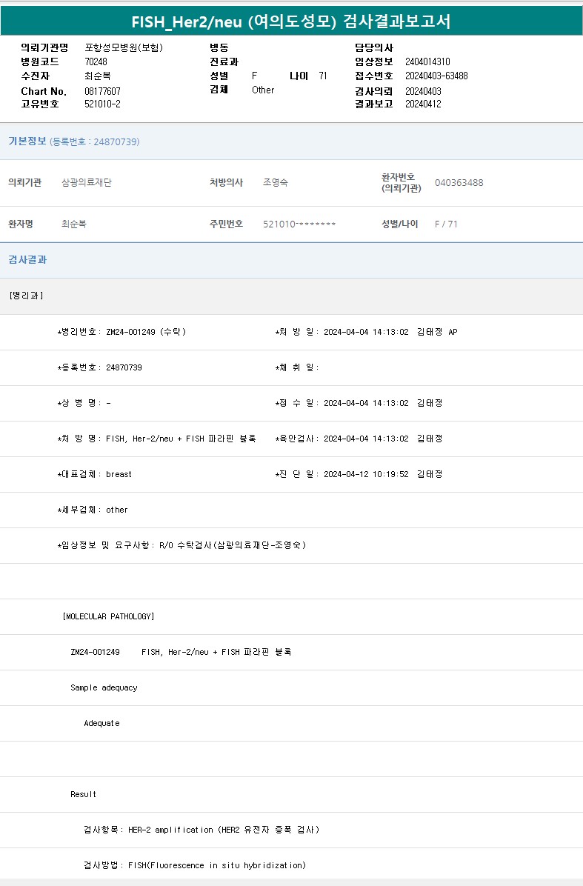Click the [병리과] row heading
Image resolution: width=583 pixels, height=886 pixels.
click(x=27, y=296)
